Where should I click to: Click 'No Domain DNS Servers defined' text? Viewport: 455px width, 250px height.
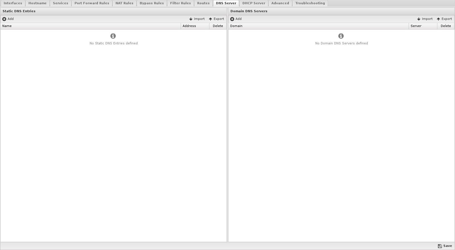(x=341, y=44)
